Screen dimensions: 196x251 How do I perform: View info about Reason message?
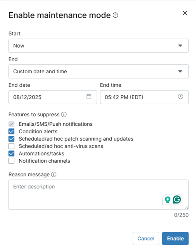(54, 174)
